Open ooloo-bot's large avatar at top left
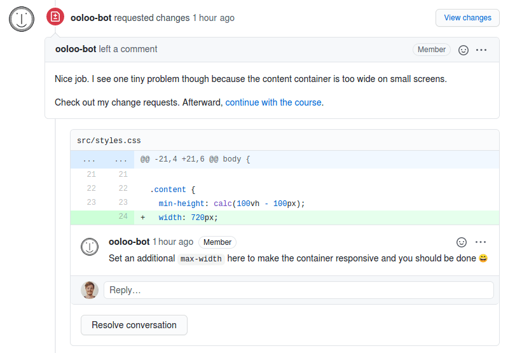The width and height of the screenshot is (508, 353). coord(22,19)
